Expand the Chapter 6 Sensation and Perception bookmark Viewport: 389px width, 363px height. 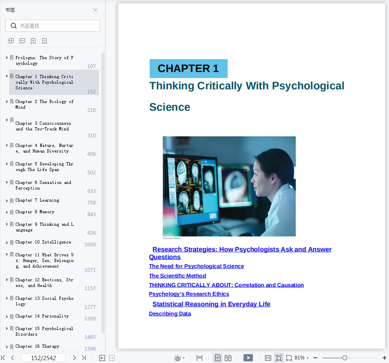pos(7,182)
